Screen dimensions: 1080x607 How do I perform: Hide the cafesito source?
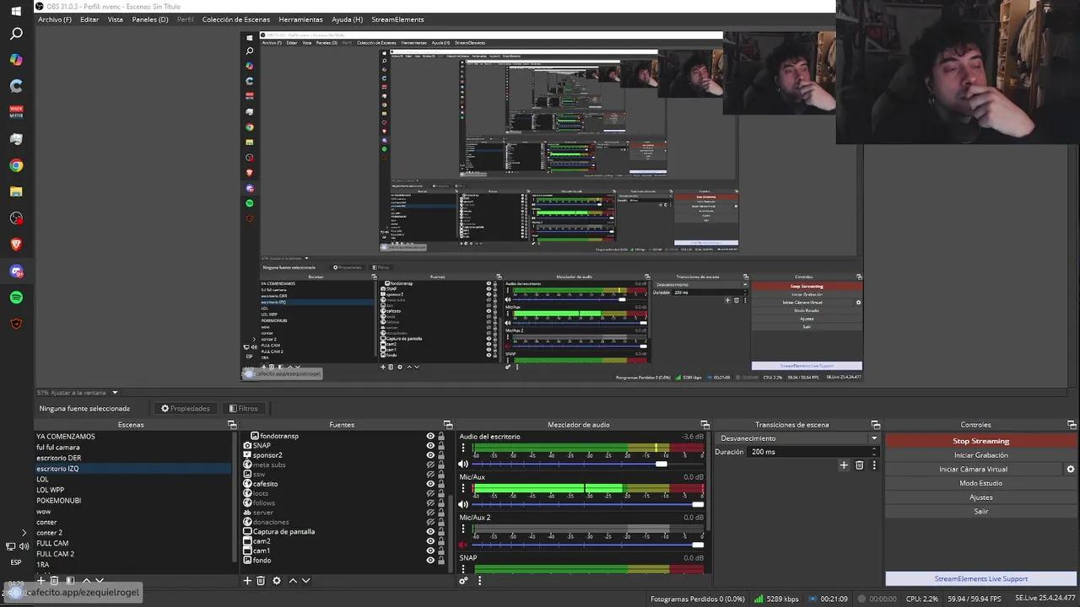430,483
